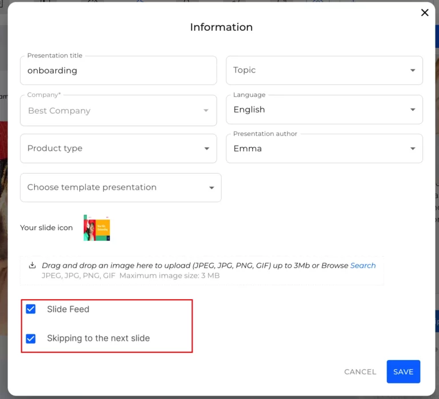This screenshot has height=399, width=439.
Task: Click 'Maximum image size: 3 MB' text
Action: [169, 276]
